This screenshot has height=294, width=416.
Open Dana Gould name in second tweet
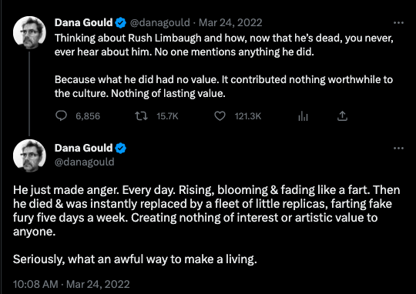click(83, 149)
